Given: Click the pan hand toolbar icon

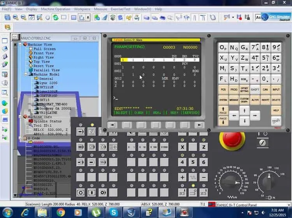Looking at the screenshot, I should [47, 17].
